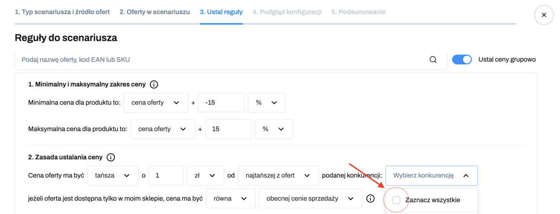Check the Zaznacz wszystkie checkbox
The height and width of the screenshot is (214, 560).
point(396,200)
